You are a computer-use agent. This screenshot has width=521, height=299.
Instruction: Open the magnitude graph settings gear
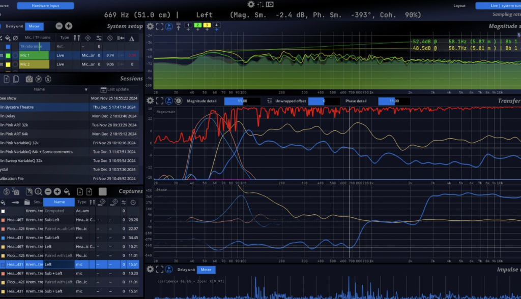pos(150,26)
